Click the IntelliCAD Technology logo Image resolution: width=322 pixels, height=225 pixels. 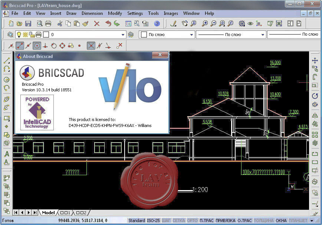37,112
